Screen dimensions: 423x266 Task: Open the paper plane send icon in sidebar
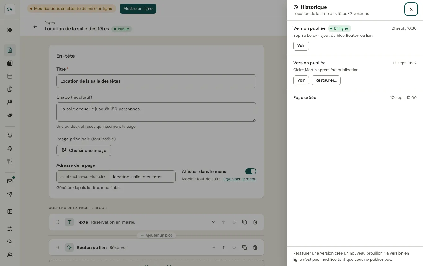pos(10,194)
